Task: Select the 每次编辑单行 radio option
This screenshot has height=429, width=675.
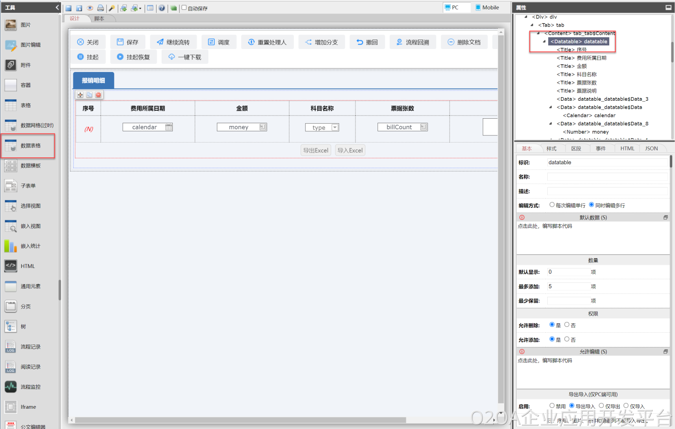Action: 552,205
